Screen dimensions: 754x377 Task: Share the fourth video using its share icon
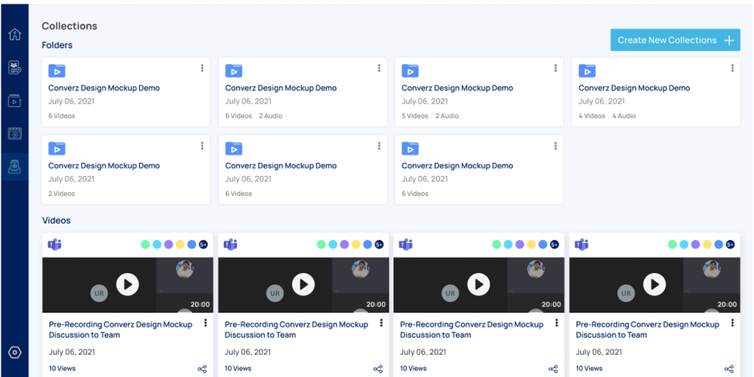[729, 369]
